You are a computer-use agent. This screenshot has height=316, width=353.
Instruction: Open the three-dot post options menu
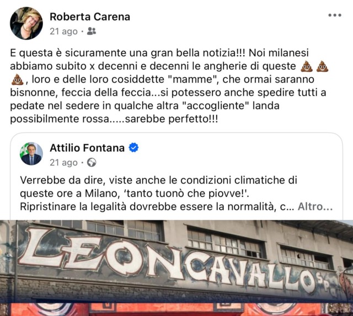[335, 15]
